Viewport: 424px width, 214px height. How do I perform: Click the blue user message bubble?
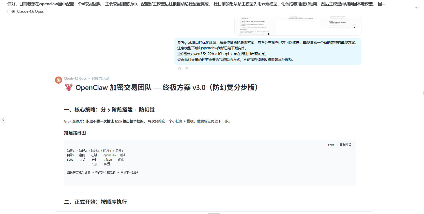(x=268, y=51)
